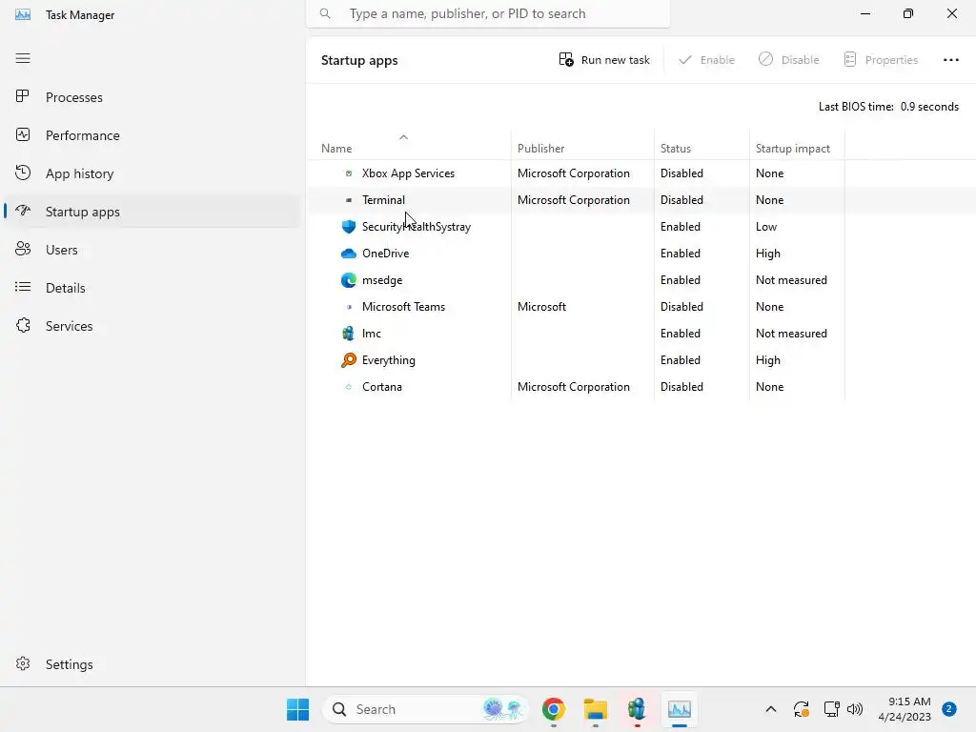Select the Xbox App Services name
The image size is (976, 732).
[x=408, y=173]
